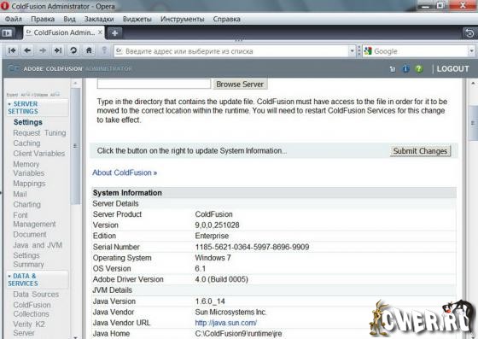
Task: Open the green Help question icon
Action: pos(419,69)
